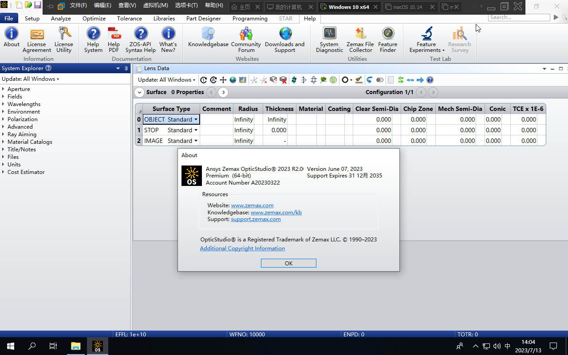Launch the License Utility
Image resolution: width=568 pixels, height=355 pixels.
(64, 40)
